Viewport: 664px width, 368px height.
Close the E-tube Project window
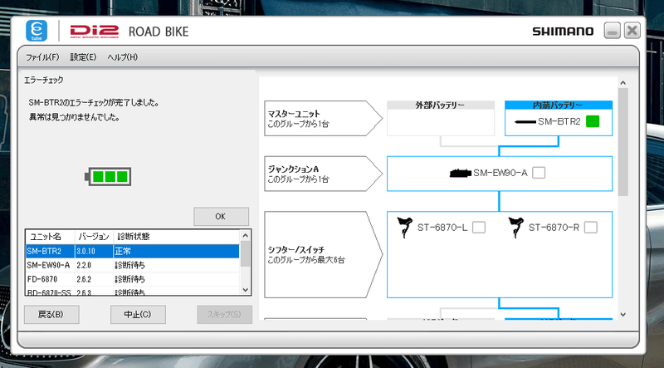tap(632, 31)
